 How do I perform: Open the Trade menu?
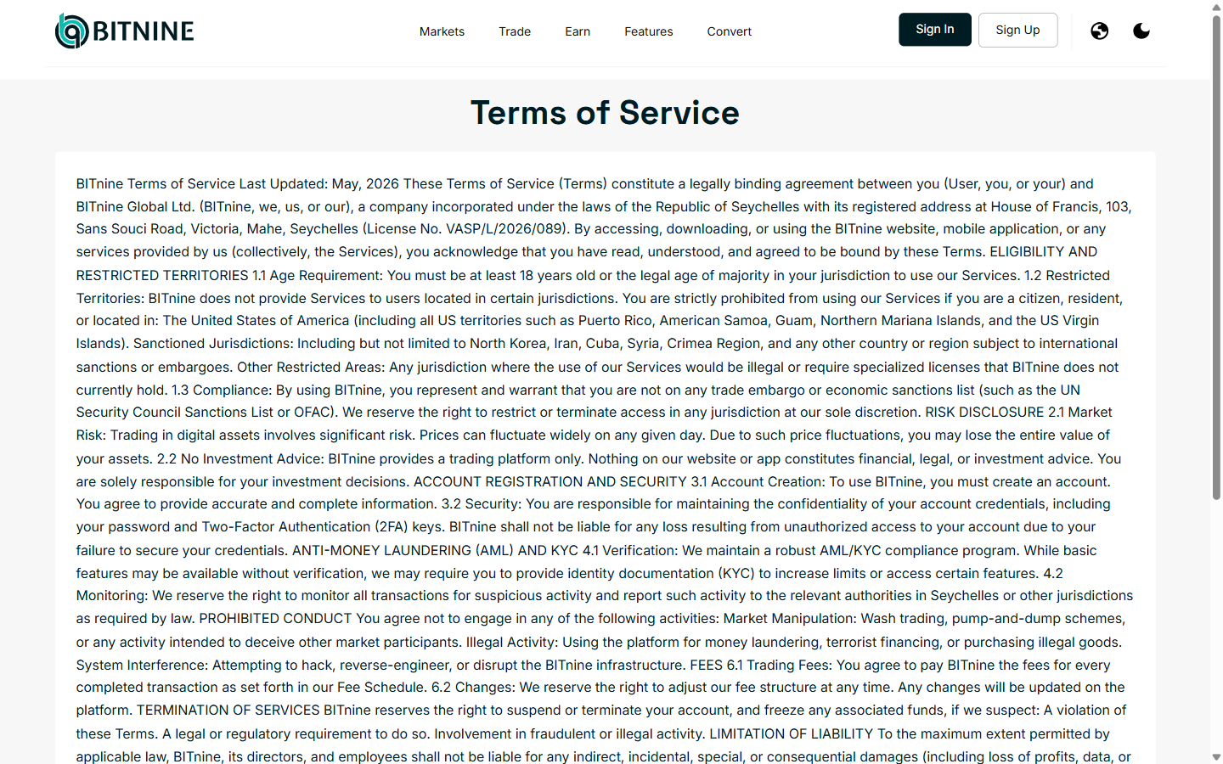(x=515, y=31)
